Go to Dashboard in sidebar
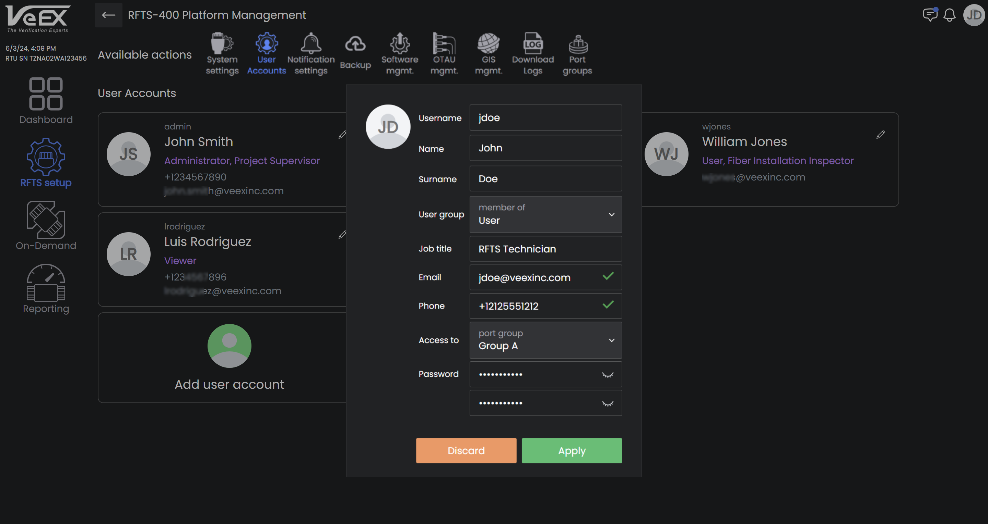 coord(46,101)
